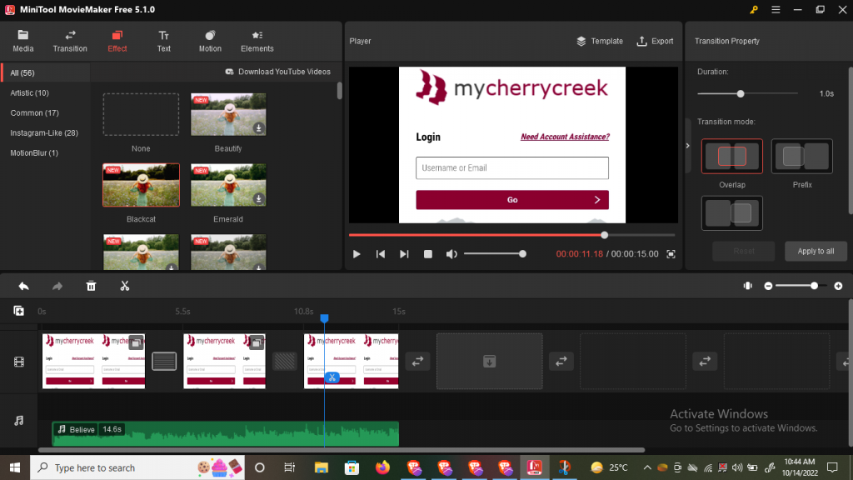The image size is (853, 480).
Task: Show All (56) effects category
Action: tap(46, 73)
